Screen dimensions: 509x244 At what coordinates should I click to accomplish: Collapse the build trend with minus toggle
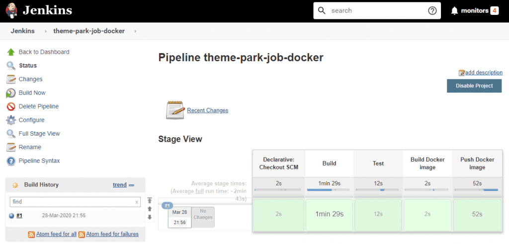pyautogui.click(x=132, y=185)
